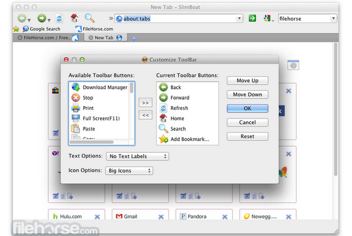
Task: Click the Move Down button
Action: (x=247, y=95)
